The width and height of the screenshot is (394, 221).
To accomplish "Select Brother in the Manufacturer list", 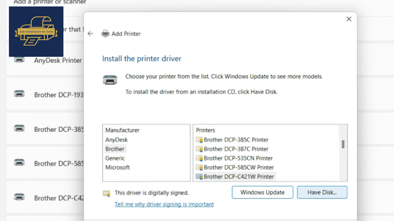I will pyautogui.click(x=115, y=149).
